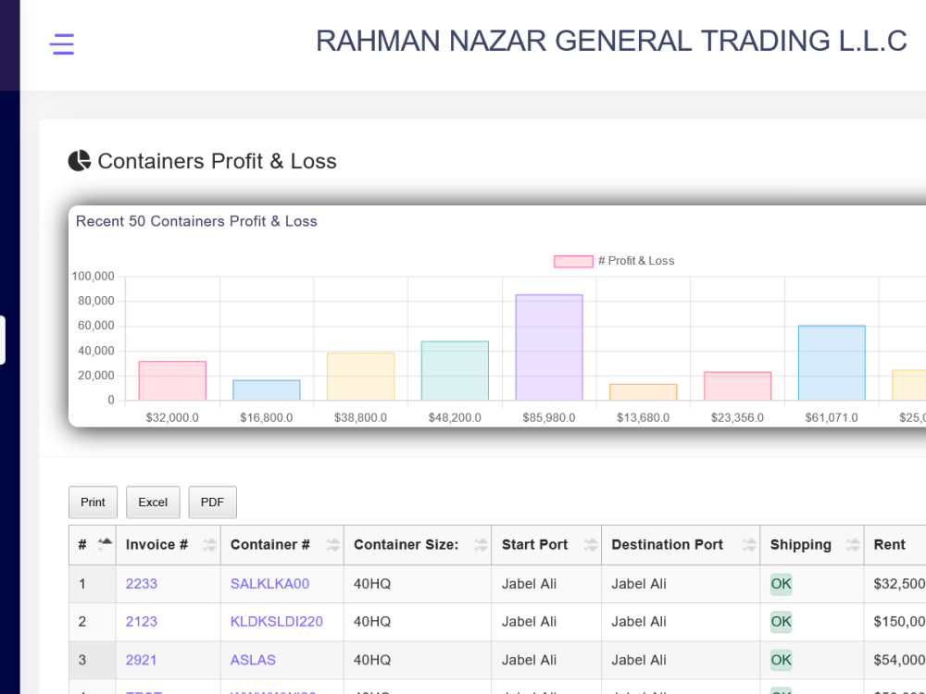Sort by Invoice # column arrows
The height and width of the screenshot is (694, 926).
pyautogui.click(x=209, y=545)
